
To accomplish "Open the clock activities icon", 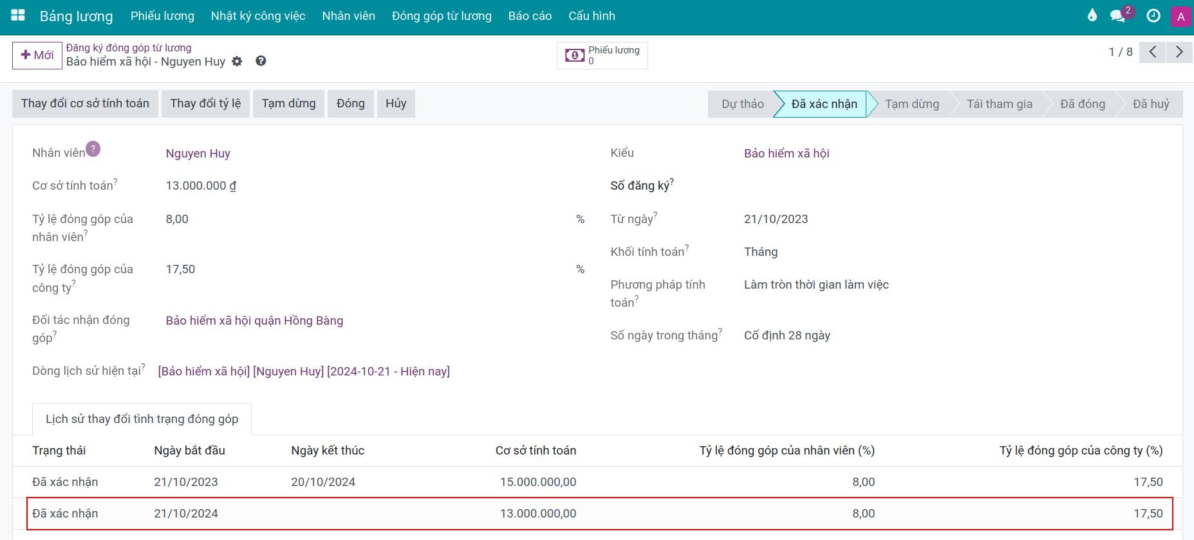I will pyautogui.click(x=1153, y=16).
